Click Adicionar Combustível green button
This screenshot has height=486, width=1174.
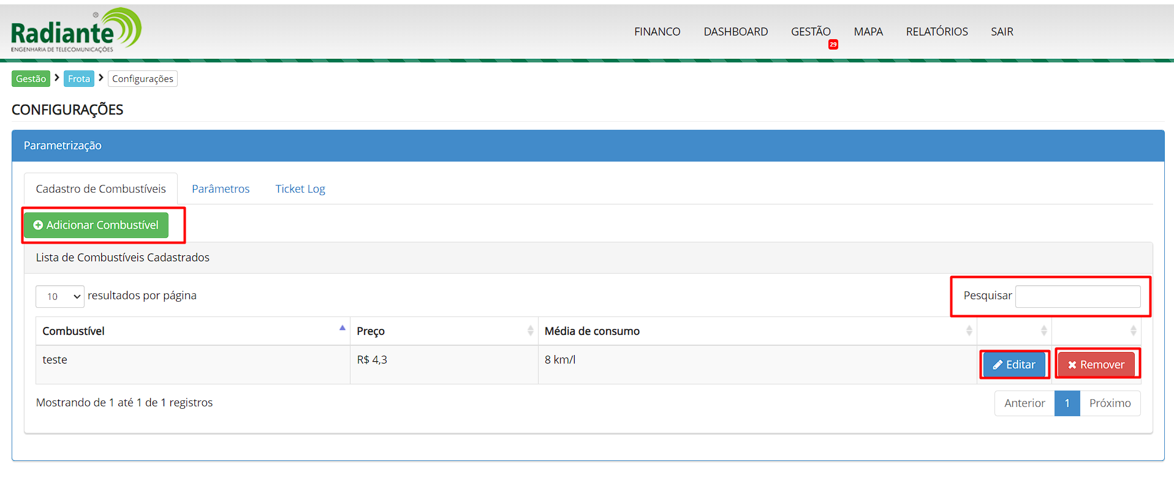pyautogui.click(x=96, y=225)
